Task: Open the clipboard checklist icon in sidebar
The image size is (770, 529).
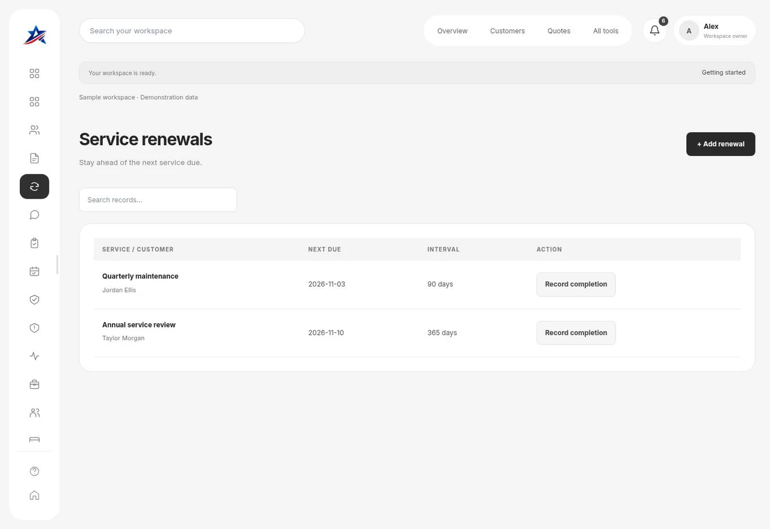Action: (34, 243)
